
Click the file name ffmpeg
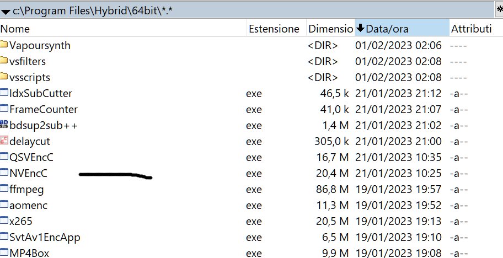coord(26,190)
